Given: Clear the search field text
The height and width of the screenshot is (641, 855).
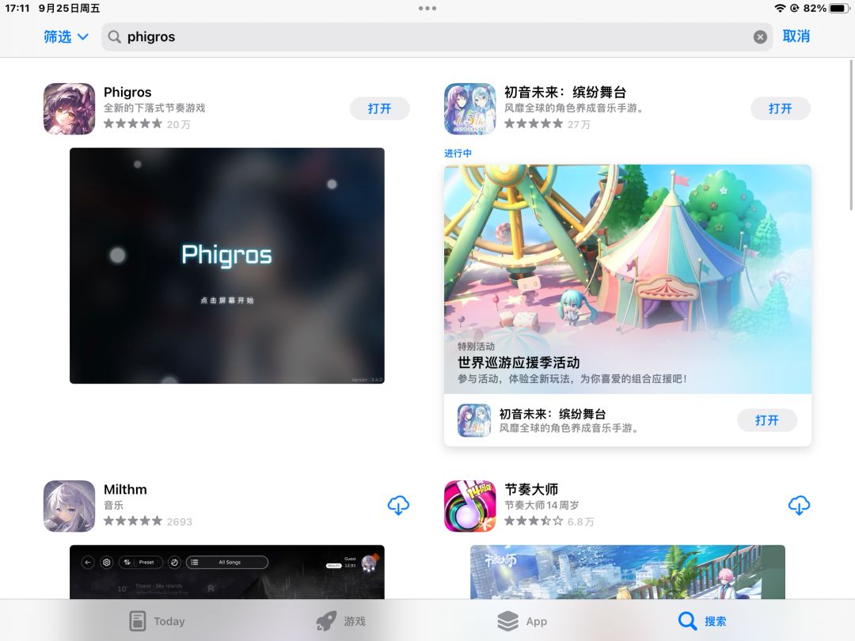Looking at the screenshot, I should (760, 36).
